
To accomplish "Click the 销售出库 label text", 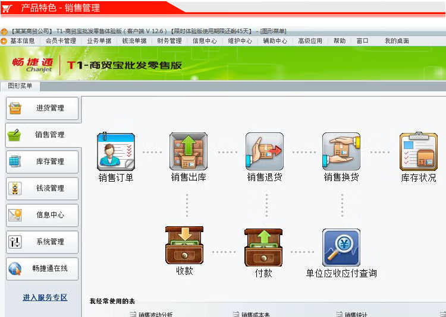I will 189,177.
